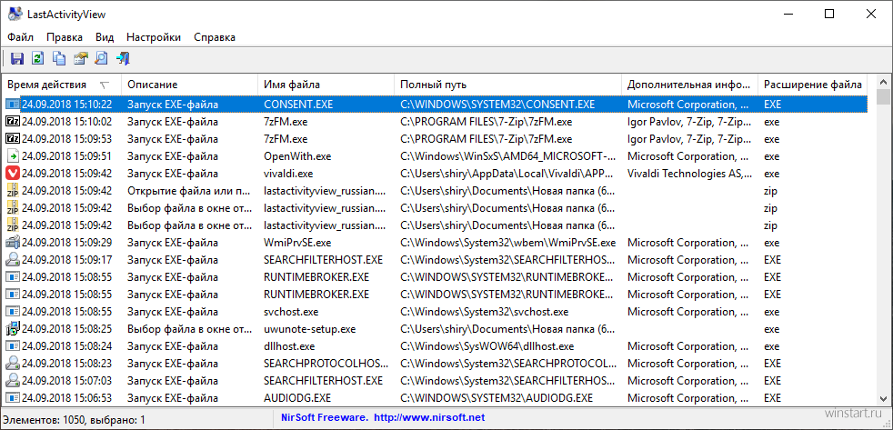This screenshot has height=430, width=893.
Task: Click path C:\WINDOWS\SYSTEM32\CONSENT.EXE
Action: pos(497,105)
